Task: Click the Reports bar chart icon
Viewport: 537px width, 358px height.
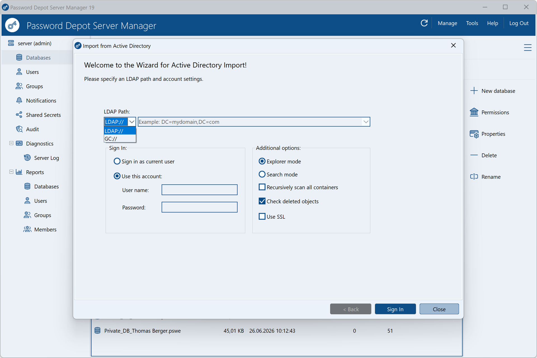Action: pyautogui.click(x=19, y=172)
